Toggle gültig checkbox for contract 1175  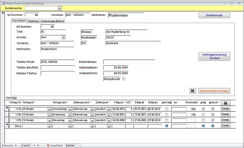coord(203,120)
